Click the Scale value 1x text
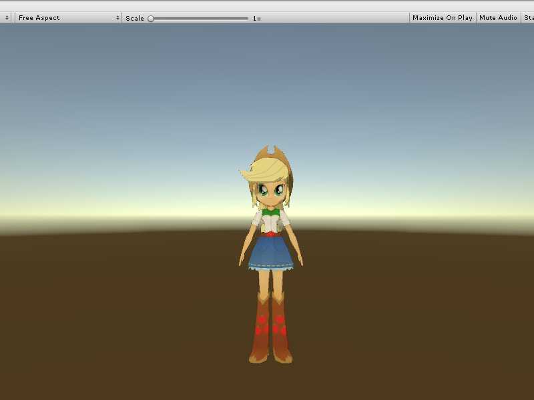The image size is (534, 400). point(257,19)
